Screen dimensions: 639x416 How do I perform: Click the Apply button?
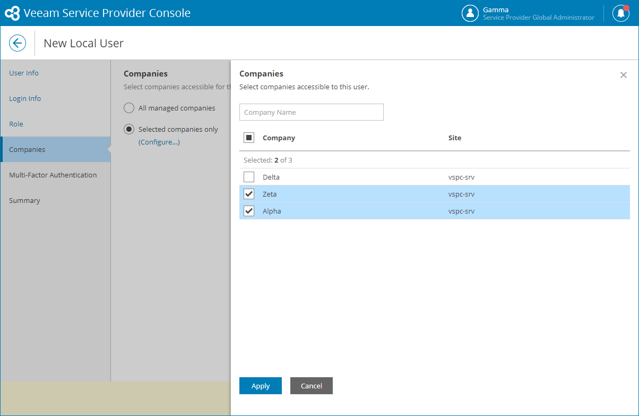pyautogui.click(x=261, y=386)
